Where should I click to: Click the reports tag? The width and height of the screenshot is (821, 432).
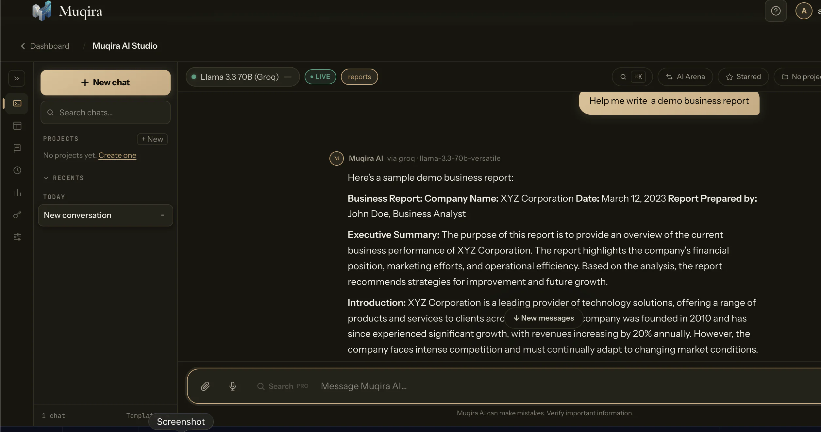pyautogui.click(x=359, y=77)
